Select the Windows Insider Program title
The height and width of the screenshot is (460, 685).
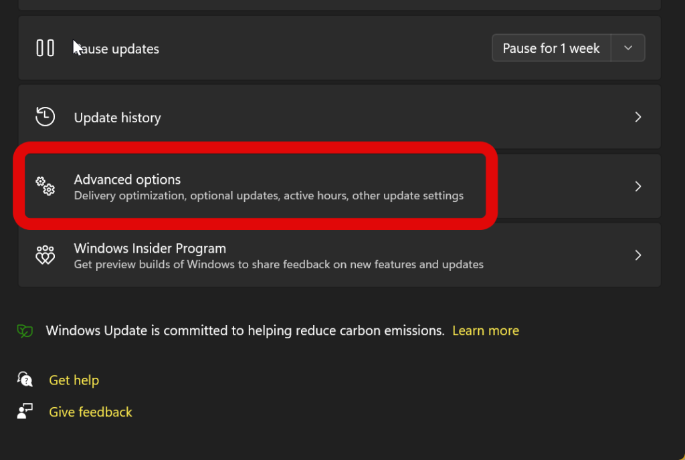pyautogui.click(x=150, y=248)
